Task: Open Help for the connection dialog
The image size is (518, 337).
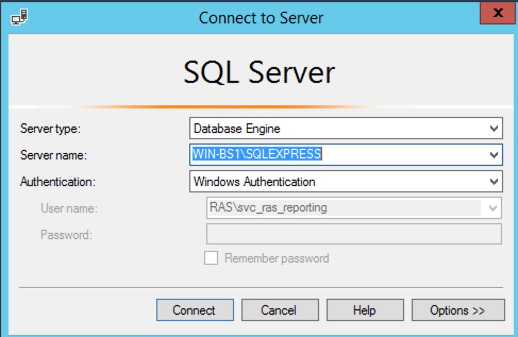Action: tap(365, 310)
